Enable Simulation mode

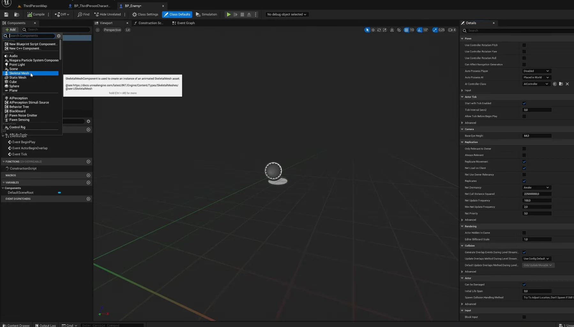pyautogui.click(x=206, y=14)
